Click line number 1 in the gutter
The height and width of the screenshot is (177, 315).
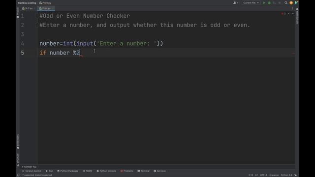click(x=22, y=16)
